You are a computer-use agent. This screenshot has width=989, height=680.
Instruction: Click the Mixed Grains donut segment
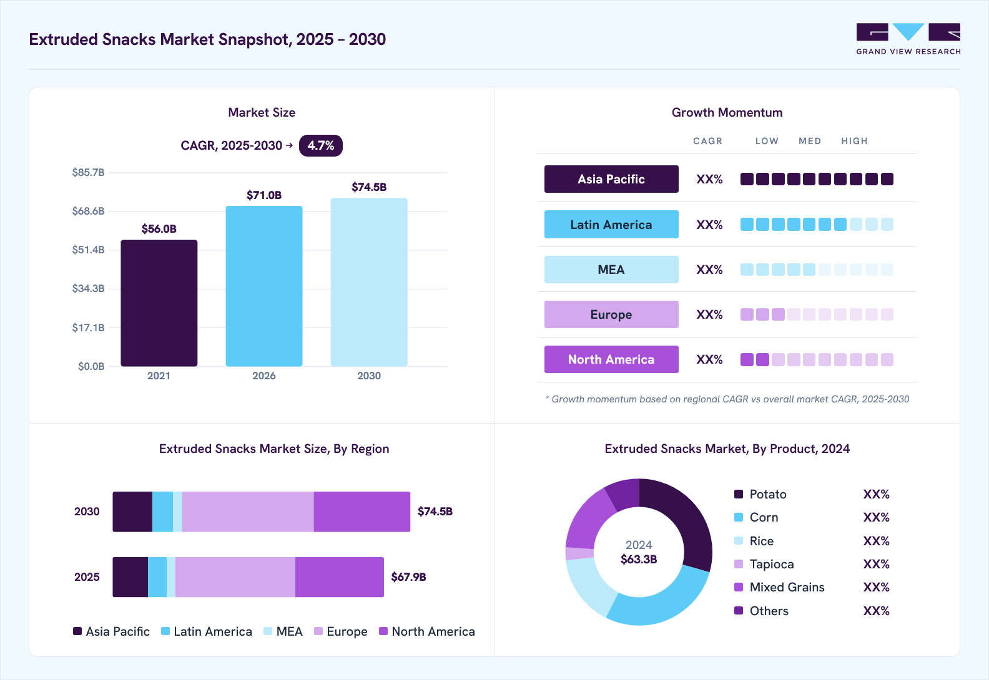pos(587,519)
